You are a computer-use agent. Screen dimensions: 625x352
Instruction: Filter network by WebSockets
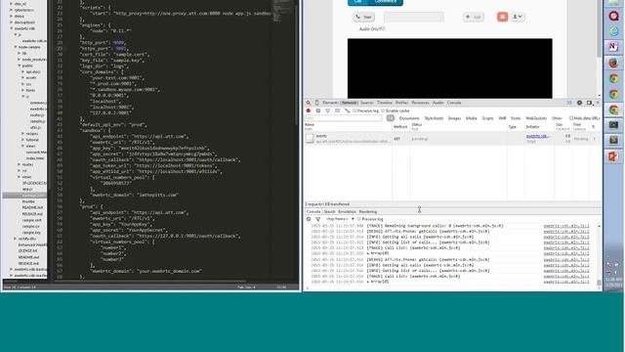[x=536, y=118]
